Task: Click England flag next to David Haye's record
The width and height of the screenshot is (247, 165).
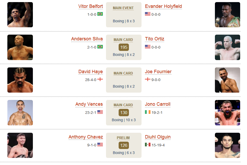Action: click(x=100, y=79)
